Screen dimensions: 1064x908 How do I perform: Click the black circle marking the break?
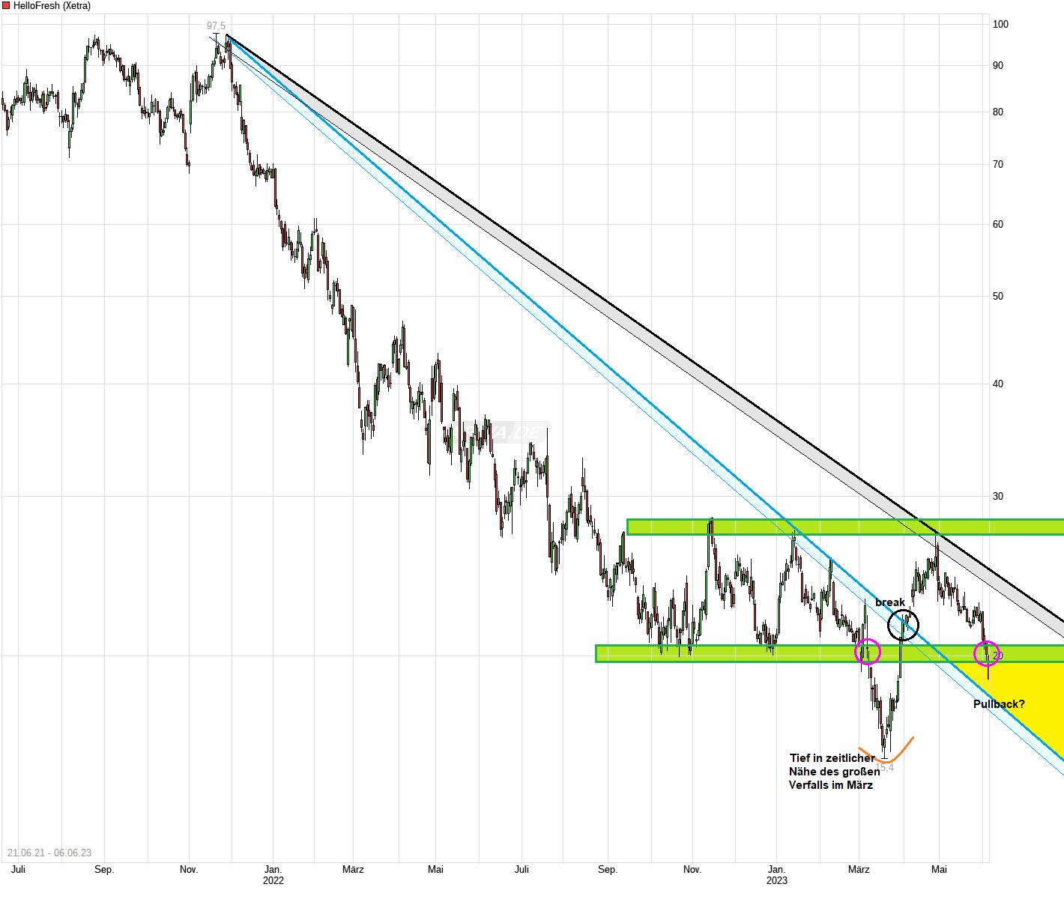coord(903,625)
